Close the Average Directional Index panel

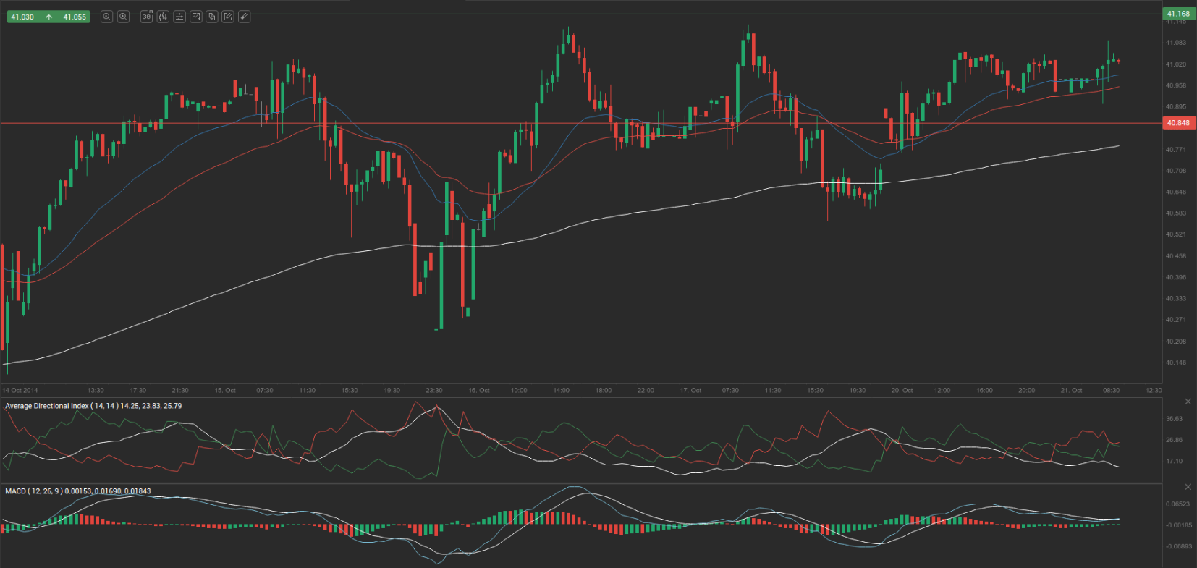(x=1188, y=402)
